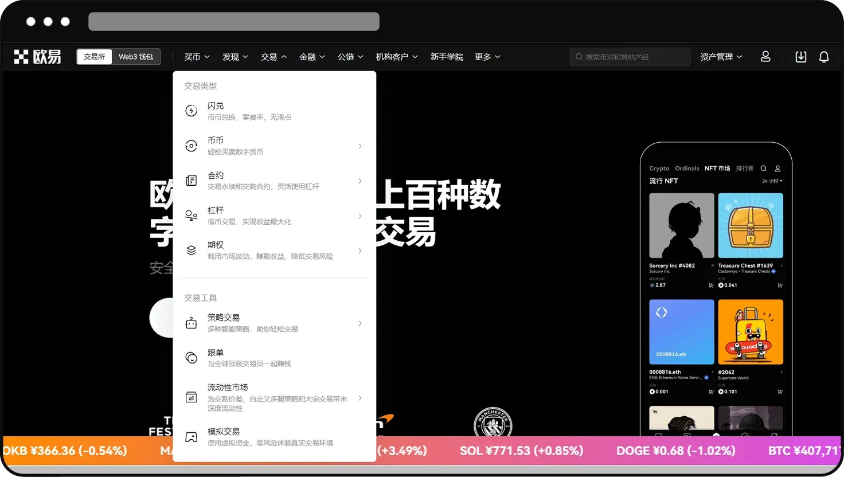Click the user profile icon
The height and width of the screenshot is (477, 844).
[765, 56]
